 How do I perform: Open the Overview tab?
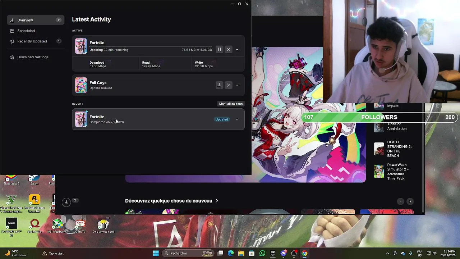tap(36, 20)
